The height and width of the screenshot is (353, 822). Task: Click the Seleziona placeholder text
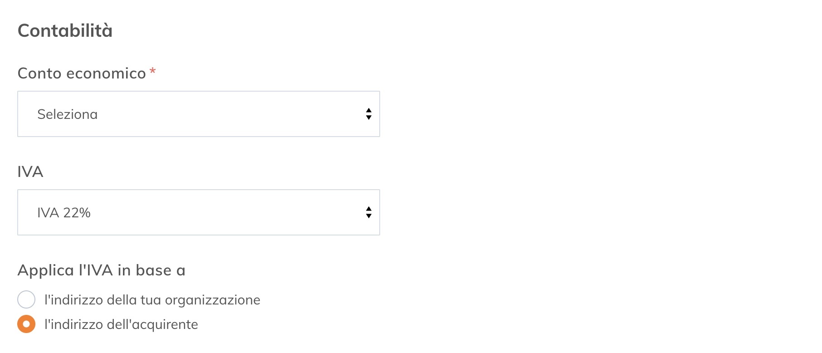[x=68, y=114]
